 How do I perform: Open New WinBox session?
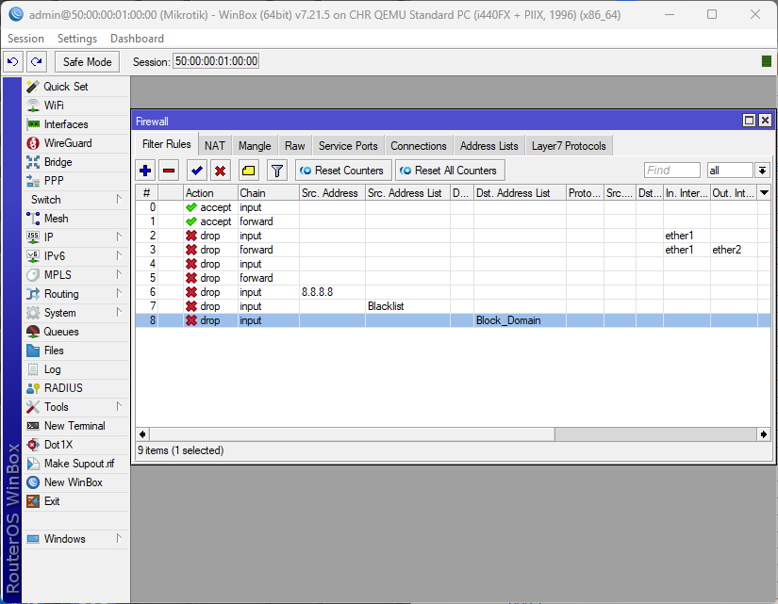pos(75,482)
